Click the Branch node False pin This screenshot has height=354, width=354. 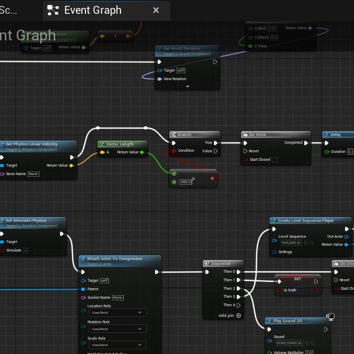pos(215,151)
